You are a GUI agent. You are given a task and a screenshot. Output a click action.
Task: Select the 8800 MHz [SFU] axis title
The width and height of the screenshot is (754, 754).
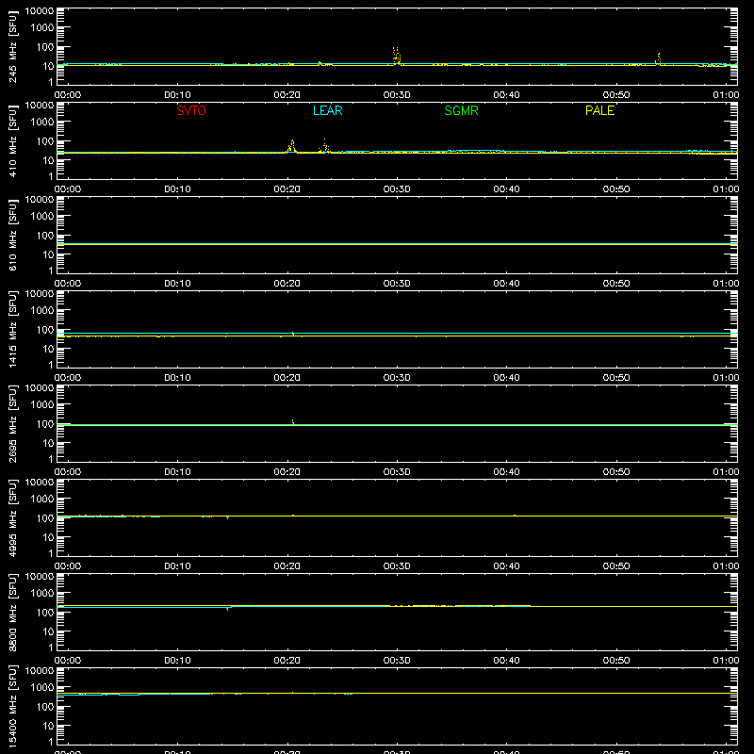pos(12,612)
